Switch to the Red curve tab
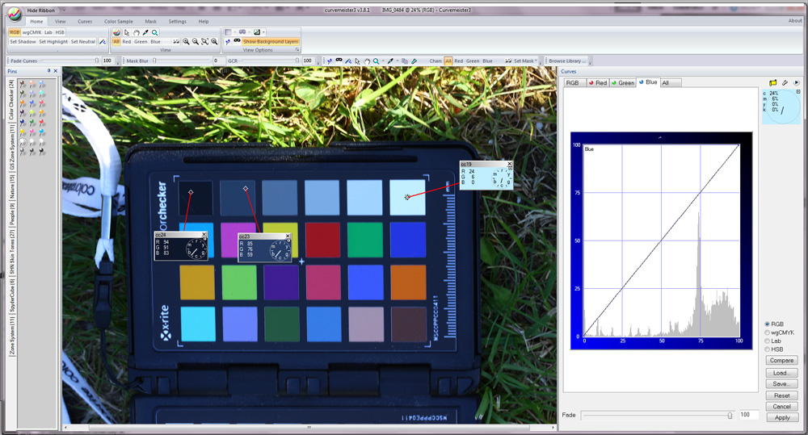 point(598,83)
